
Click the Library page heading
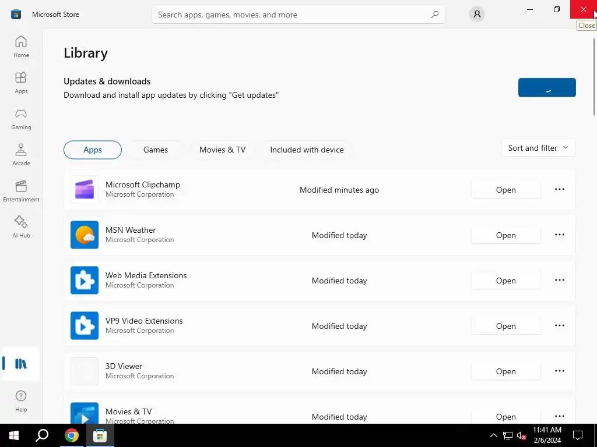pyautogui.click(x=86, y=53)
